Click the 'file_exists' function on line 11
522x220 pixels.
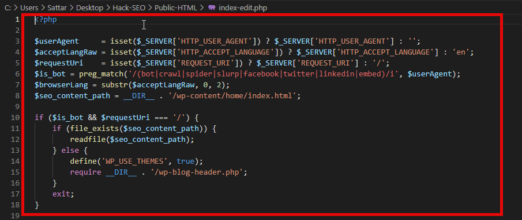[95, 129]
